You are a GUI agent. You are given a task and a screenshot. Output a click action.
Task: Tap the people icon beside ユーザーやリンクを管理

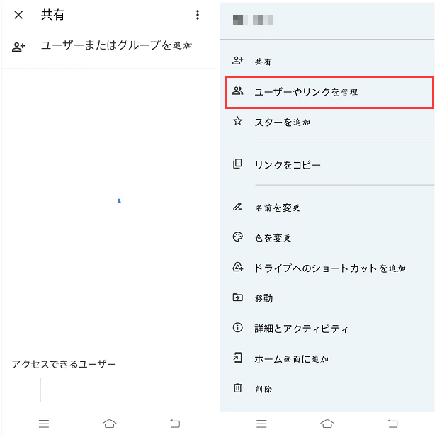point(238,91)
